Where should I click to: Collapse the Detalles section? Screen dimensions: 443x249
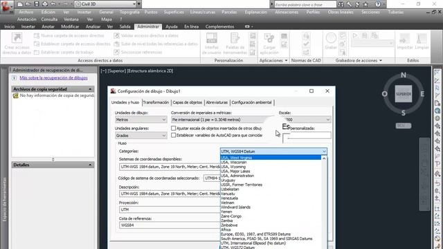pos(90,165)
